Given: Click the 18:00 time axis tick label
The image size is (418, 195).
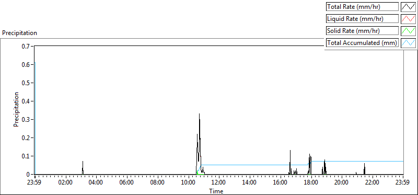Looking at the screenshot, I should click(x=311, y=183).
